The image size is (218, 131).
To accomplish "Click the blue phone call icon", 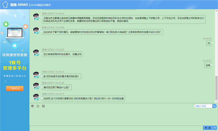I will click(214, 106).
